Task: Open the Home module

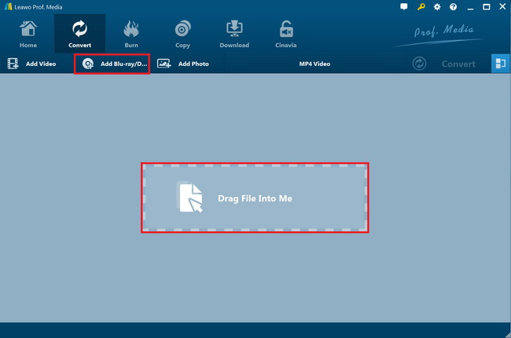Action: tap(28, 34)
